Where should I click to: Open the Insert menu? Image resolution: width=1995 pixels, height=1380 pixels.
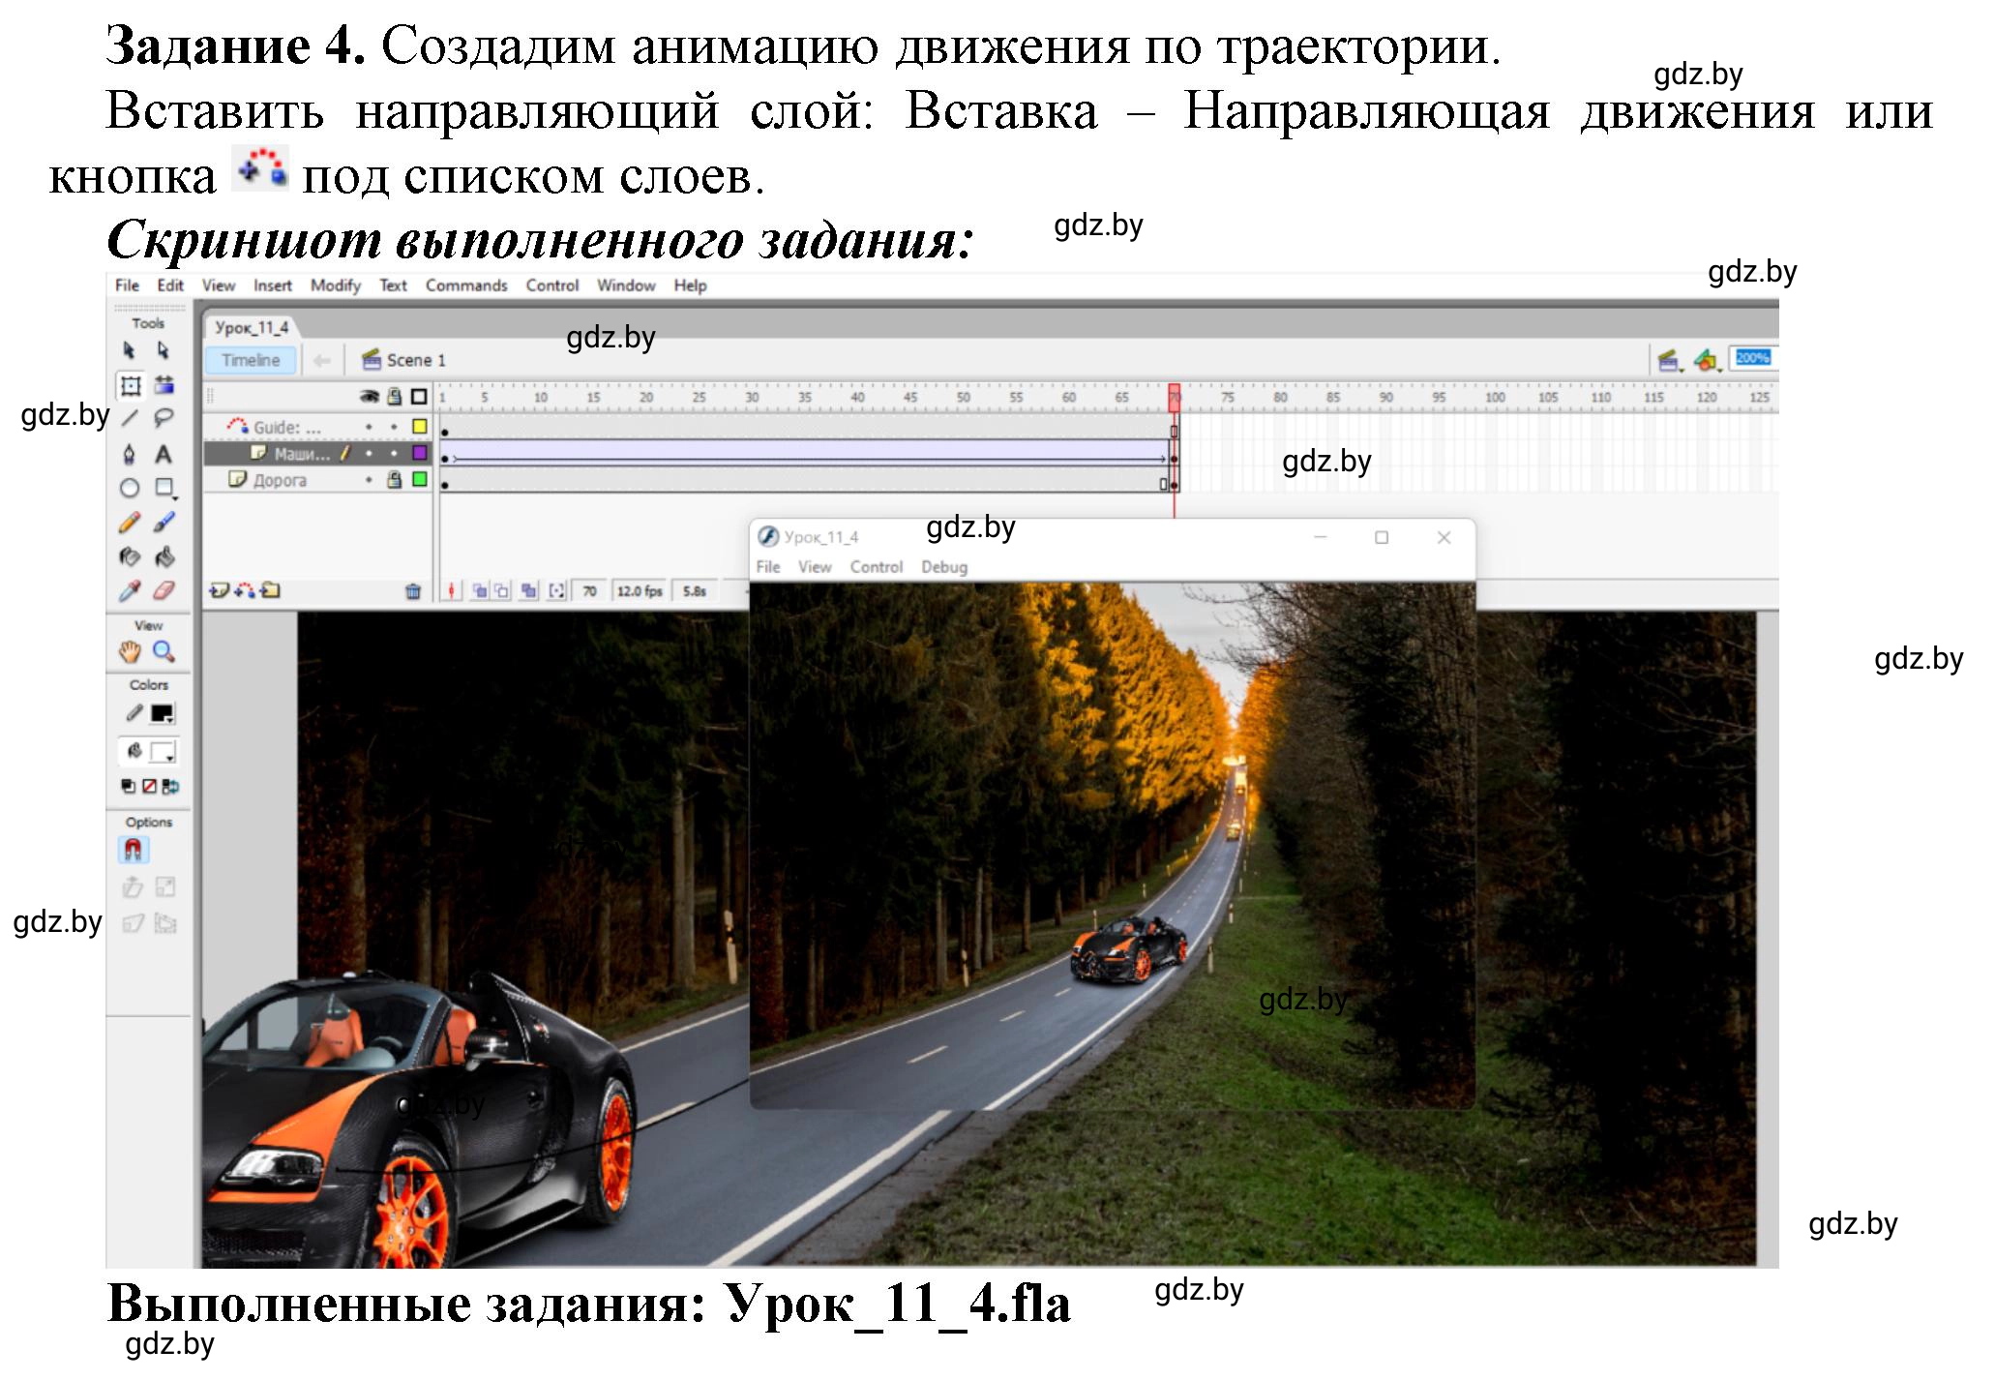tap(273, 285)
